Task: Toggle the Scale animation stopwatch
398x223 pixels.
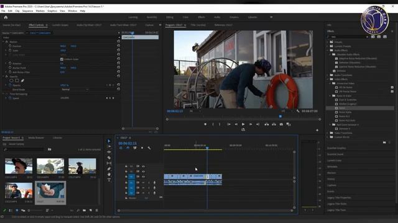Action: 10,50
